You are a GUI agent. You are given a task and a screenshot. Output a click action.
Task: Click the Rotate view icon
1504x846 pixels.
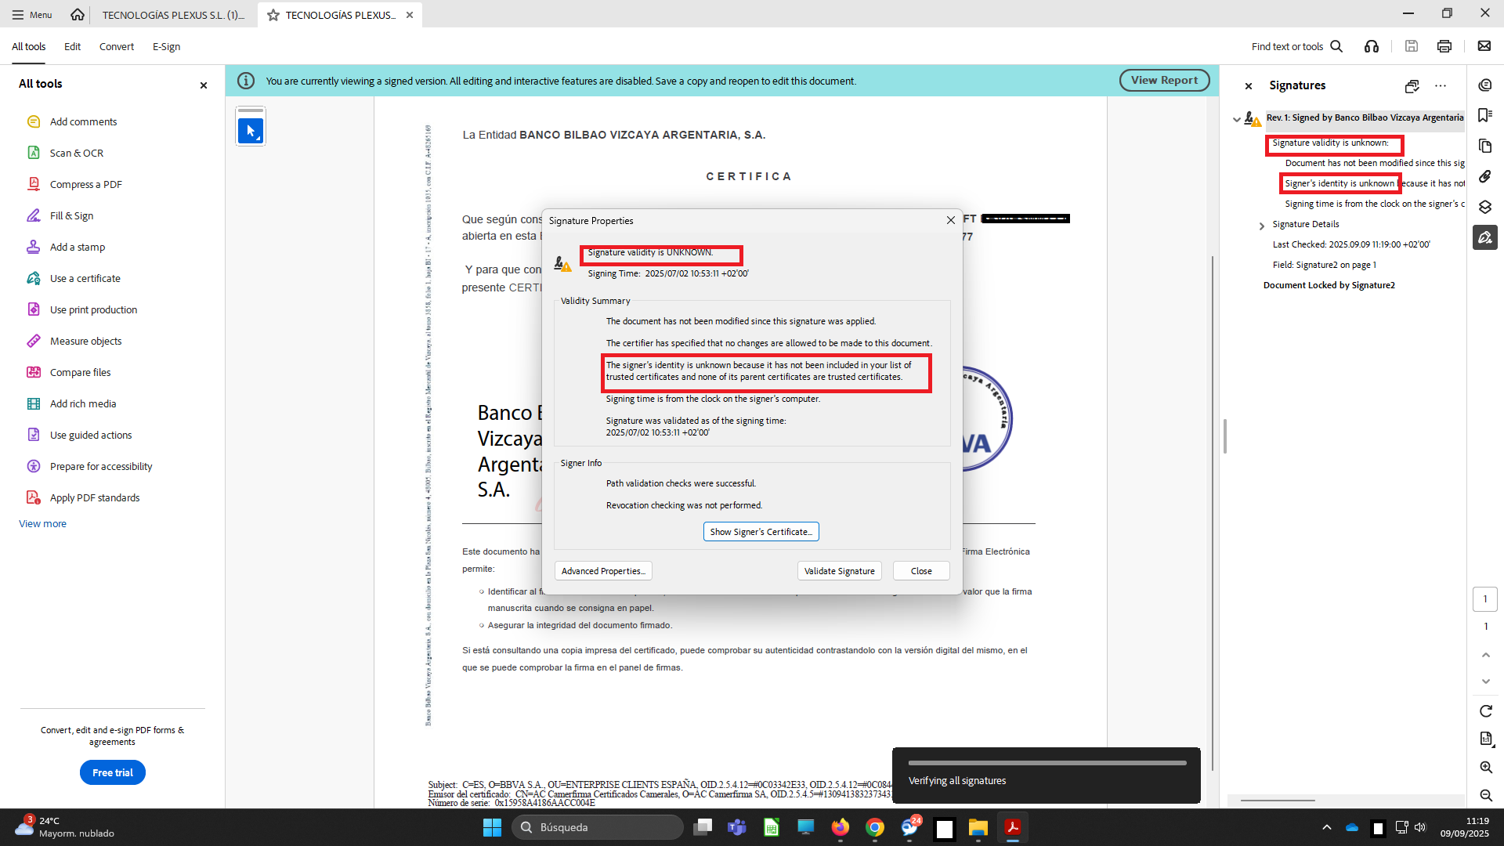[1485, 710]
